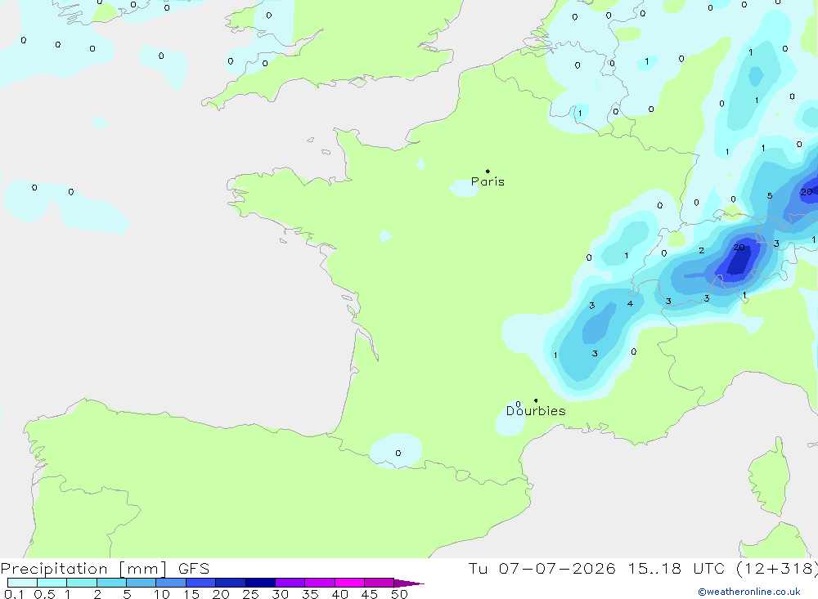Pick the 10–15 mm blue legend swatch

171,583
